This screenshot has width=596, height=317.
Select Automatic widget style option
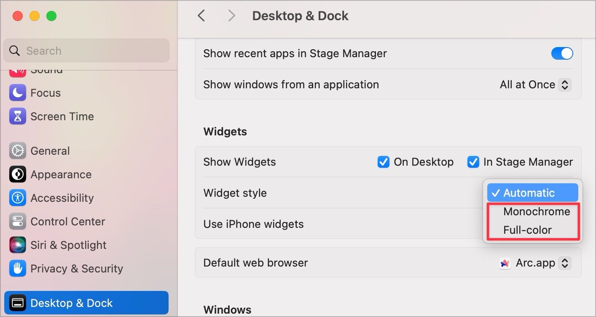coord(532,193)
